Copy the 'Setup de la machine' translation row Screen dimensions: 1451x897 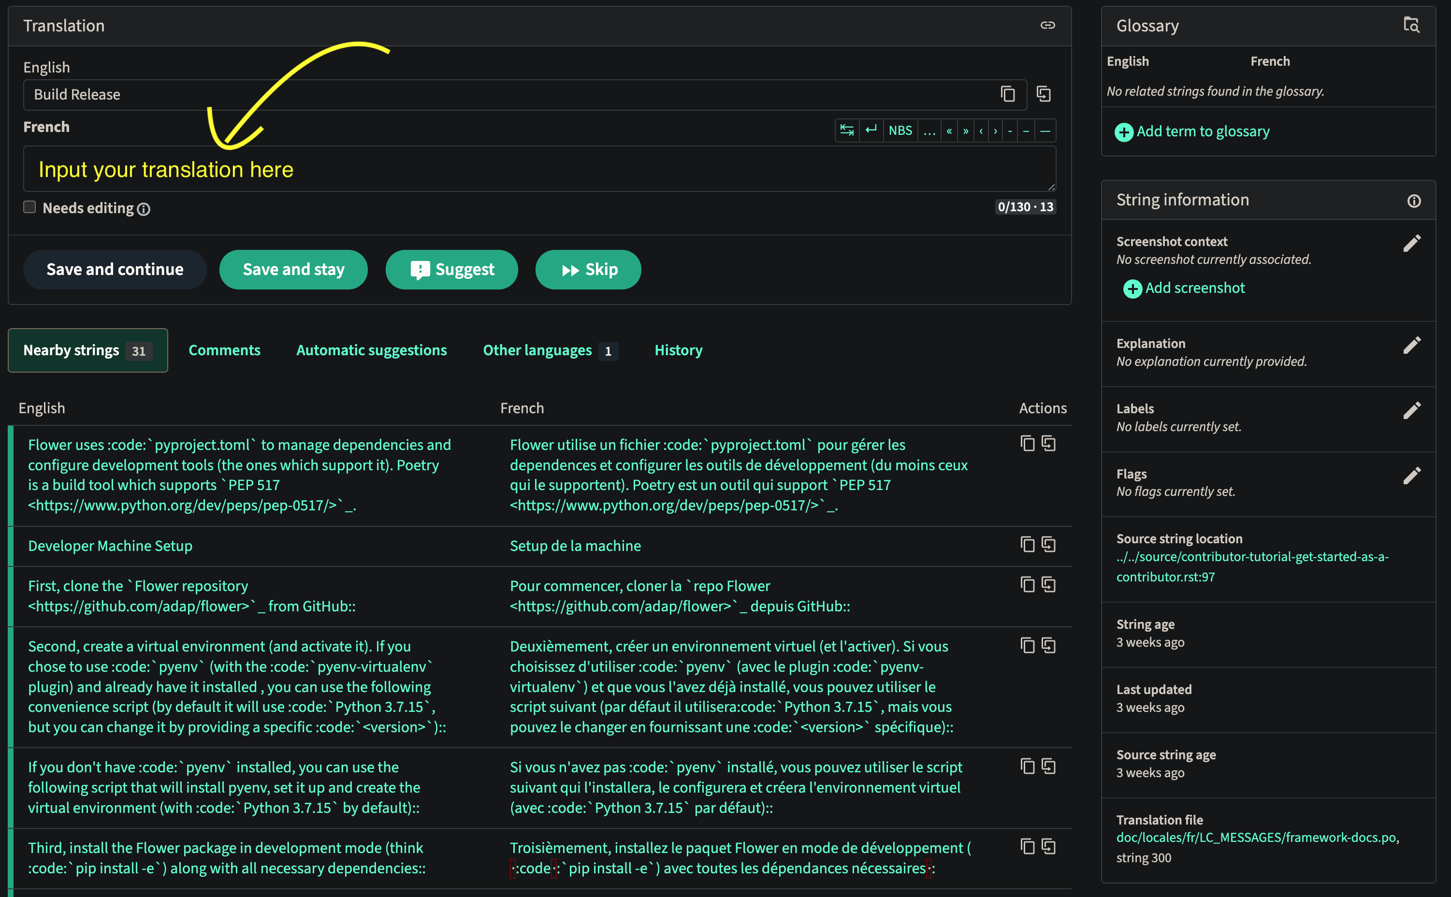click(1028, 545)
